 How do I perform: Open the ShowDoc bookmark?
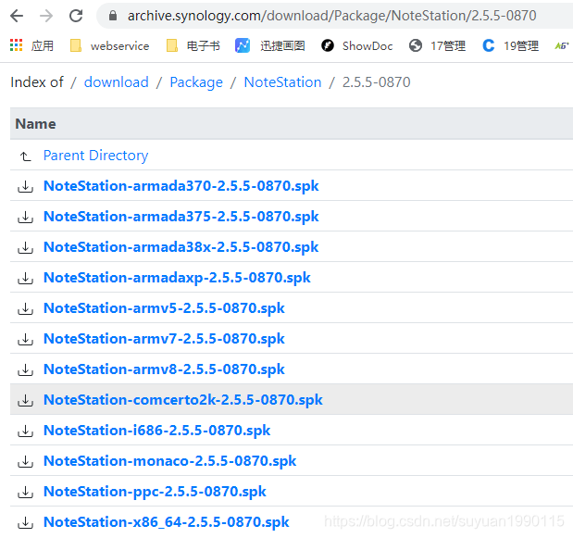click(x=357, y=45)
